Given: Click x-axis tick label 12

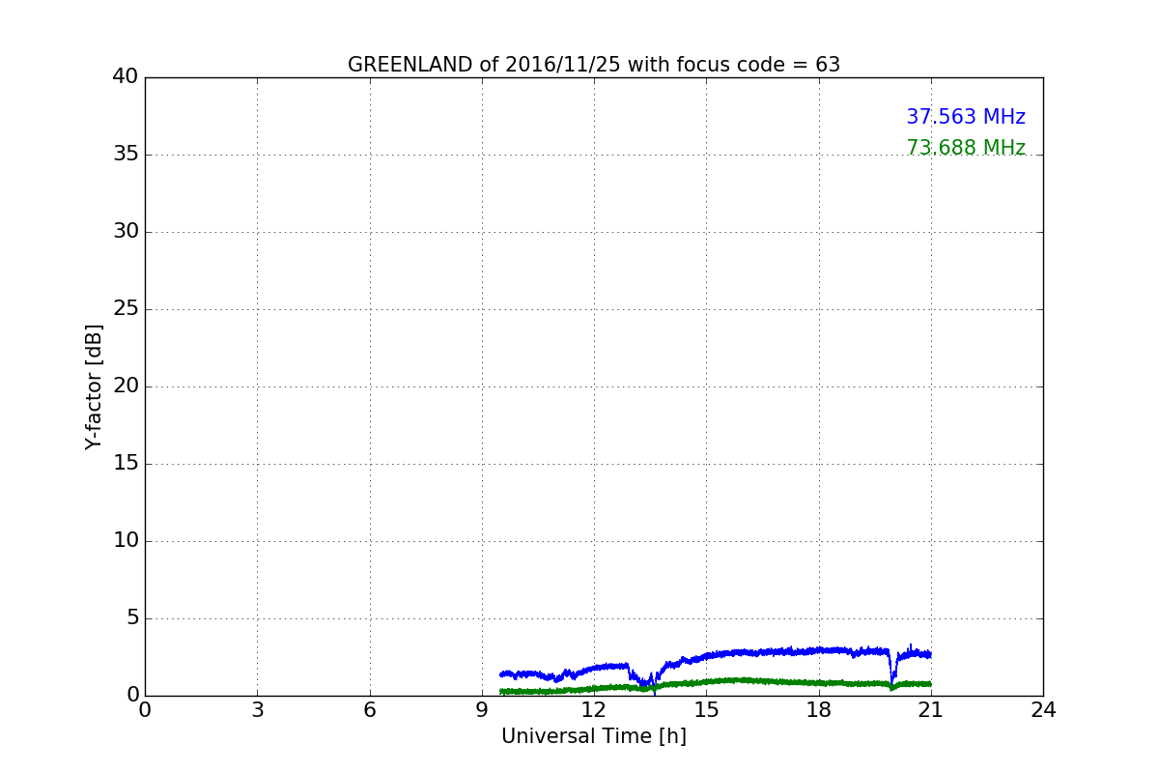Looking at the screenshot, I should 594,710.
